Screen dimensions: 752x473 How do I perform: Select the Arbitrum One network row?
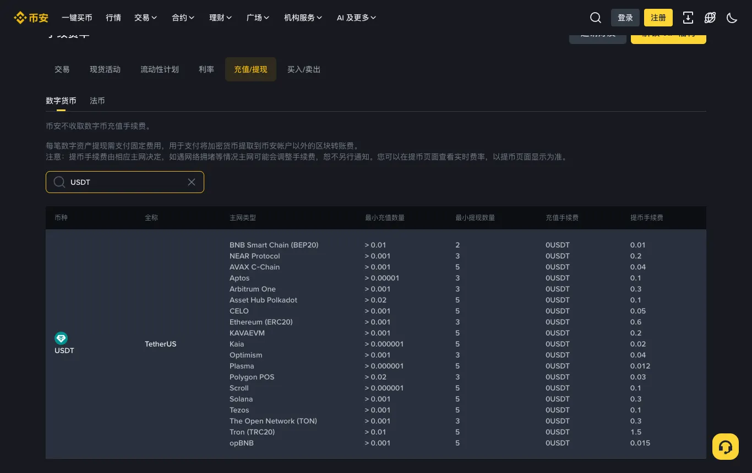coord(253,289)
